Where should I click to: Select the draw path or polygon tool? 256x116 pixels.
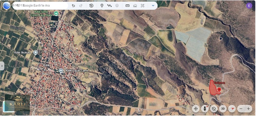(x=109, y=6)
